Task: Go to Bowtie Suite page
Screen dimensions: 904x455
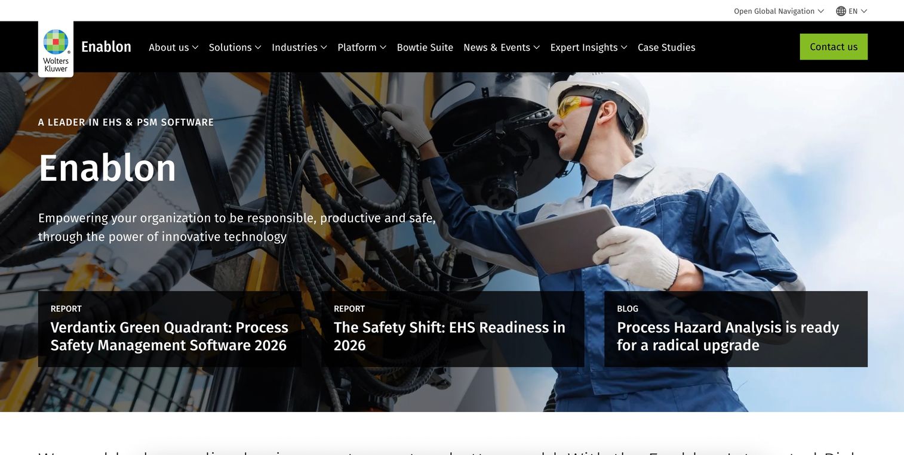Action: click(x=425, y=47)
